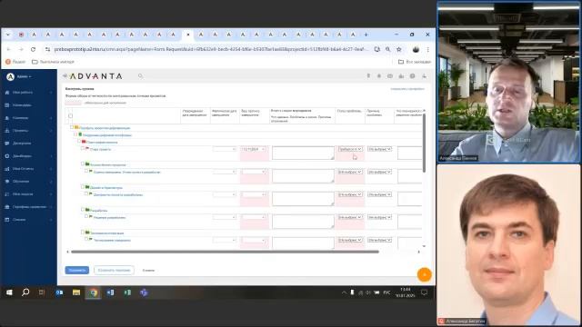The height and width of the screenshot is (327, 582).
Task: Open the status dropdown in the fourth data row
Action: pos(349,217)
